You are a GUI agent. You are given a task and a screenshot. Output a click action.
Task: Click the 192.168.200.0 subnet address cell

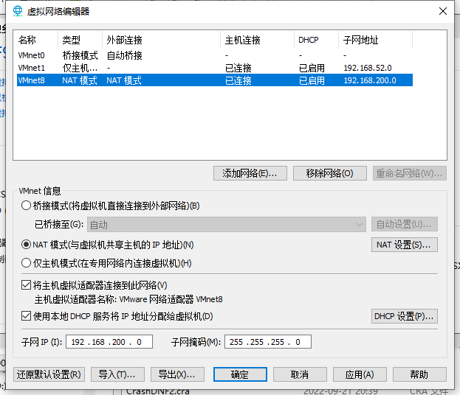[x=370, y=80]
